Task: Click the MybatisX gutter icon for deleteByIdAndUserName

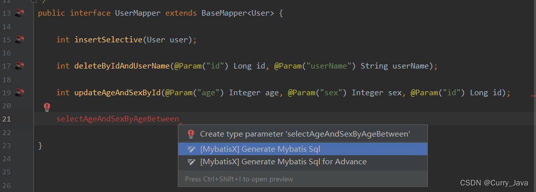Action: point(20,66)
